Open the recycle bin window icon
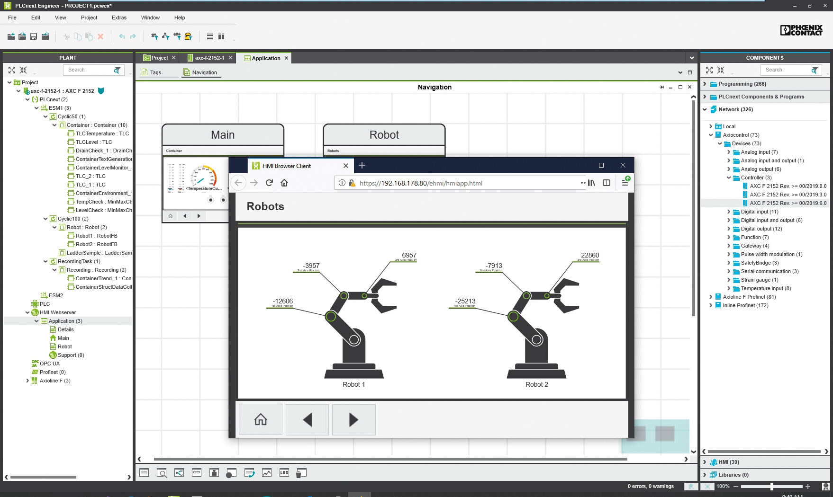Screen dimensions: 833x497 pyautogui.click(x=301, y=473)
